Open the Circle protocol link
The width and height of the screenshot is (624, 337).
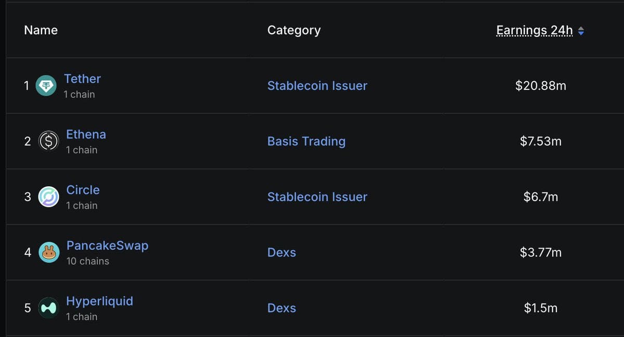point(83,190)
